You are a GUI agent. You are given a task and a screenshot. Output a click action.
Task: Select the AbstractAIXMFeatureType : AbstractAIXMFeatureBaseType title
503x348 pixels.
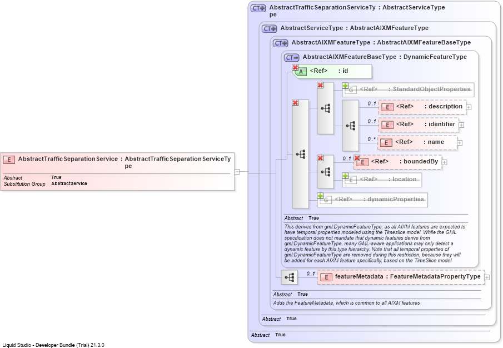coord(381,43)
